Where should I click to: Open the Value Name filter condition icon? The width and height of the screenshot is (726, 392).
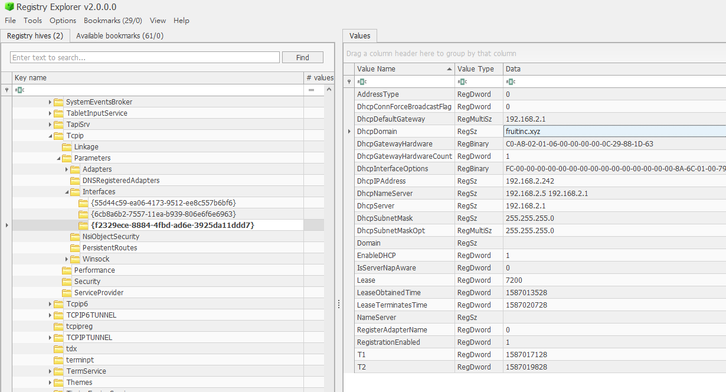[x=362, y=82]
